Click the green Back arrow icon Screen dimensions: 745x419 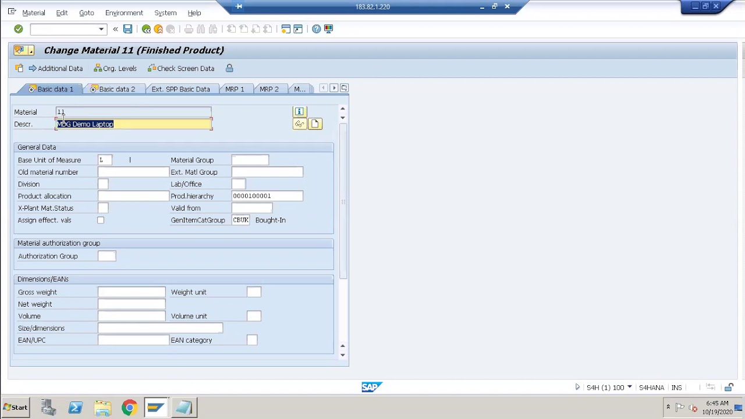tap(146, 29)
